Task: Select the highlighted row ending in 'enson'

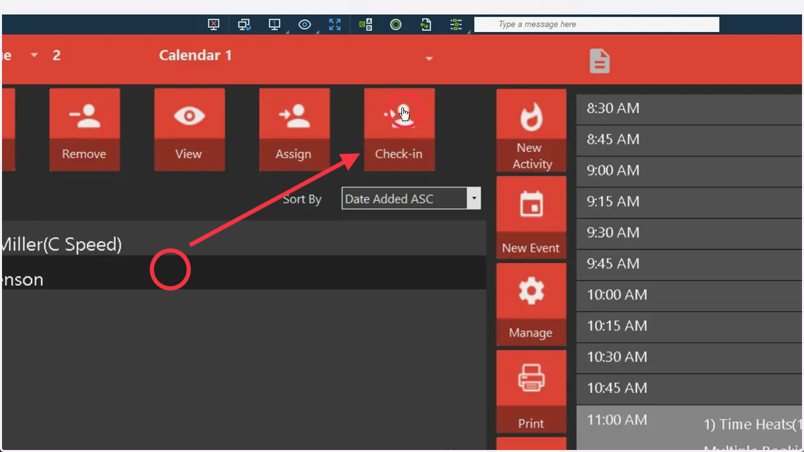Action: (x=244, y=273)
